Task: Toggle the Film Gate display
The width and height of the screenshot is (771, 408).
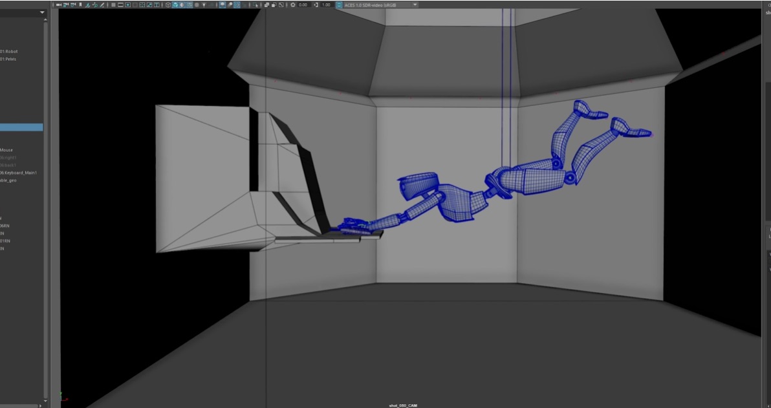Action: click(x=120, y=5)
